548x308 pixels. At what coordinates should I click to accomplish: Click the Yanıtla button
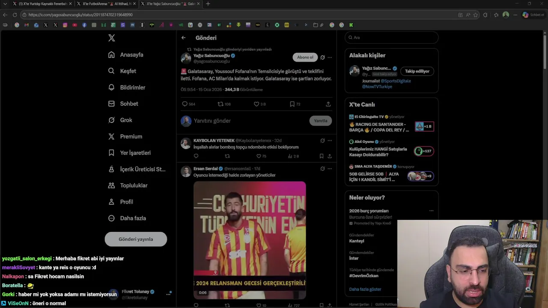point(321,121)
